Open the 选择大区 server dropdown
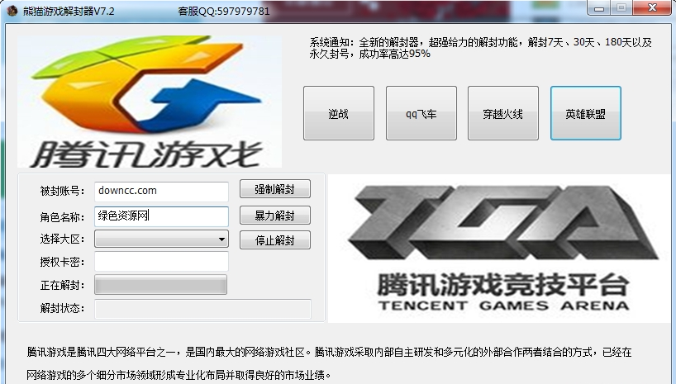 pos(161,239)
